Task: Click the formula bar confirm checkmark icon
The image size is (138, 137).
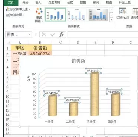Action: [x=53, y=34]
